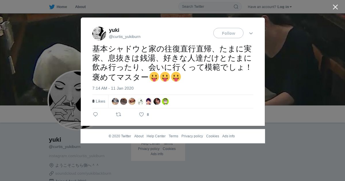Click the reply speech bubble icon
The height and width of the screenshot is (181, 345).
[95, 114]
